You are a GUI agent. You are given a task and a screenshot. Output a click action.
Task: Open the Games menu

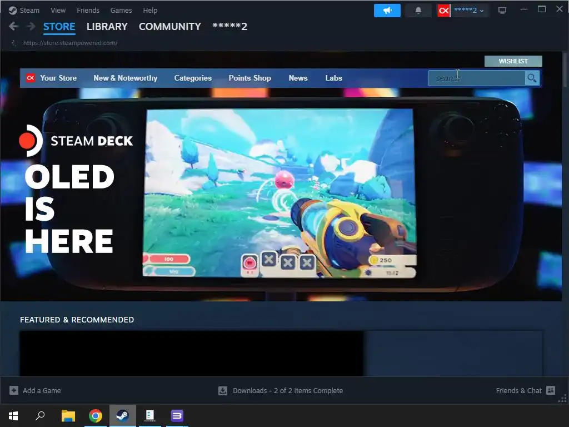click(x=121, y=10)
